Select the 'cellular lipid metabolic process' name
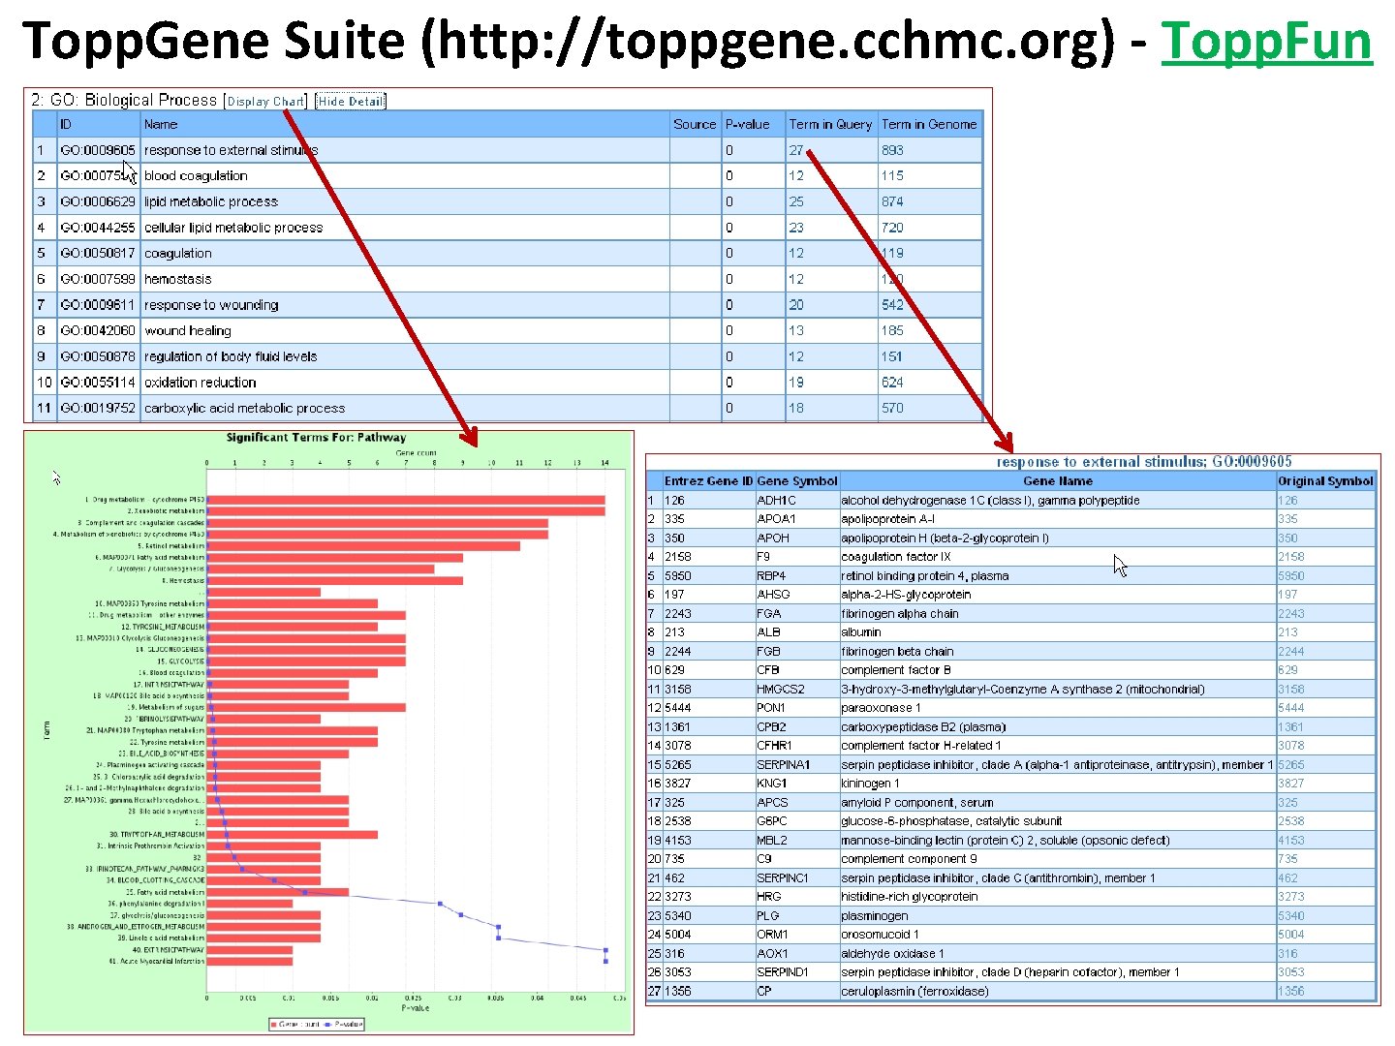The image size is (1395, 1046). [233, 228]
